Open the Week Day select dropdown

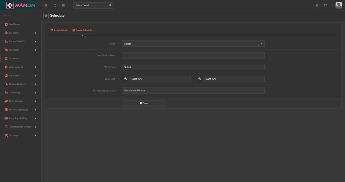pos(193,67)
